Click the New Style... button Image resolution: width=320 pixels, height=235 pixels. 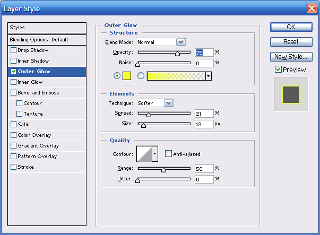(291, 57)
